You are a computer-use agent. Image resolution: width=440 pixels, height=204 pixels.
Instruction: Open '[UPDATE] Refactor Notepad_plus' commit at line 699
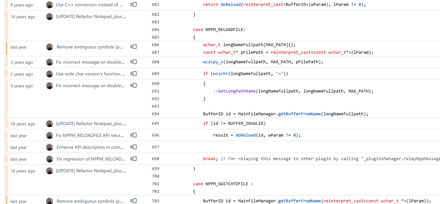pos(91,171)
